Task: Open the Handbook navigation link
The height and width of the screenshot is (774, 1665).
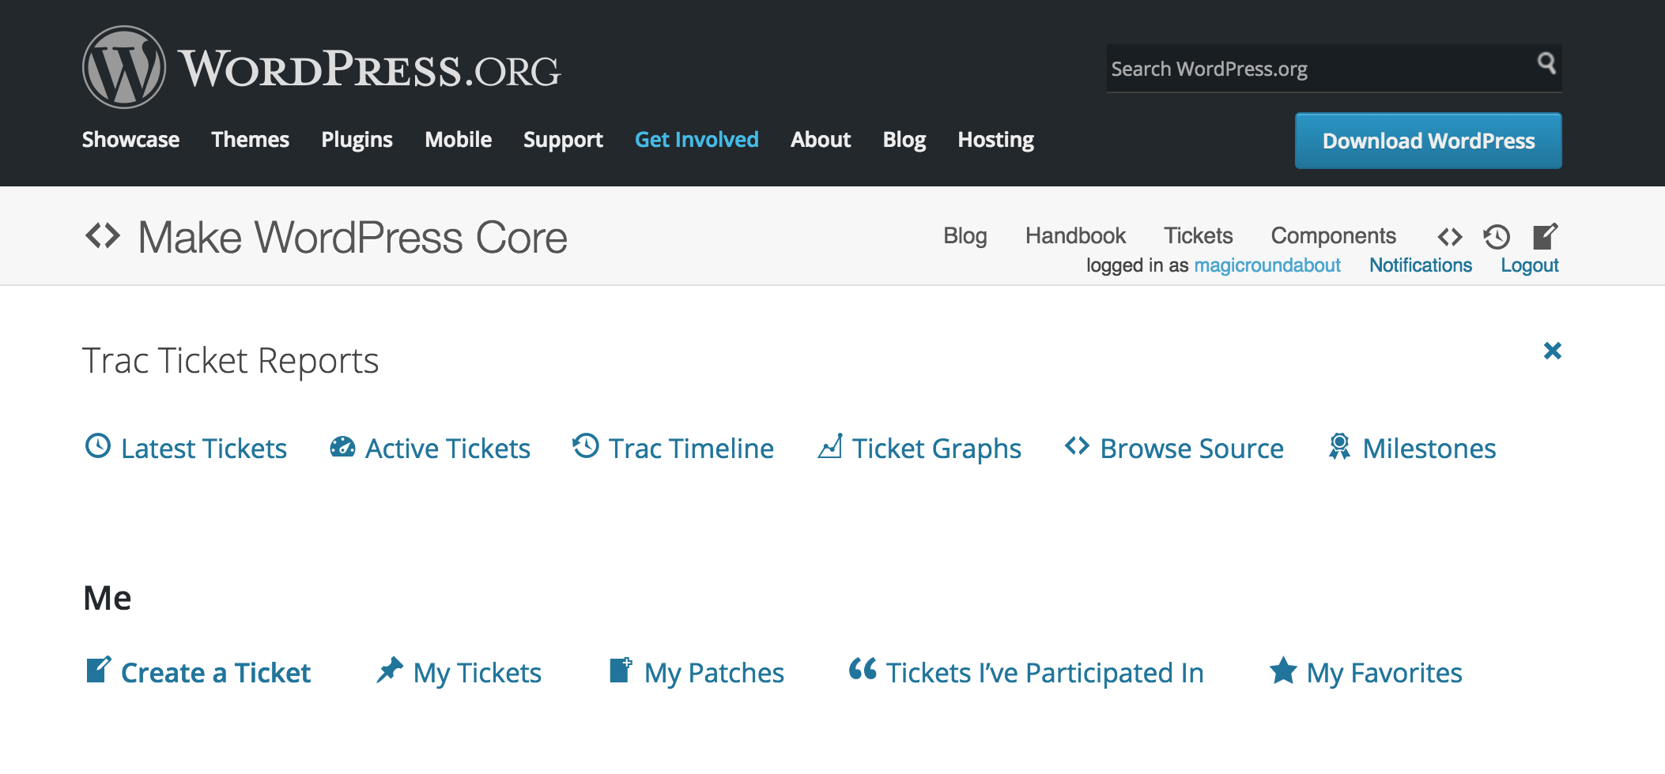Action: coord(1075,235)
